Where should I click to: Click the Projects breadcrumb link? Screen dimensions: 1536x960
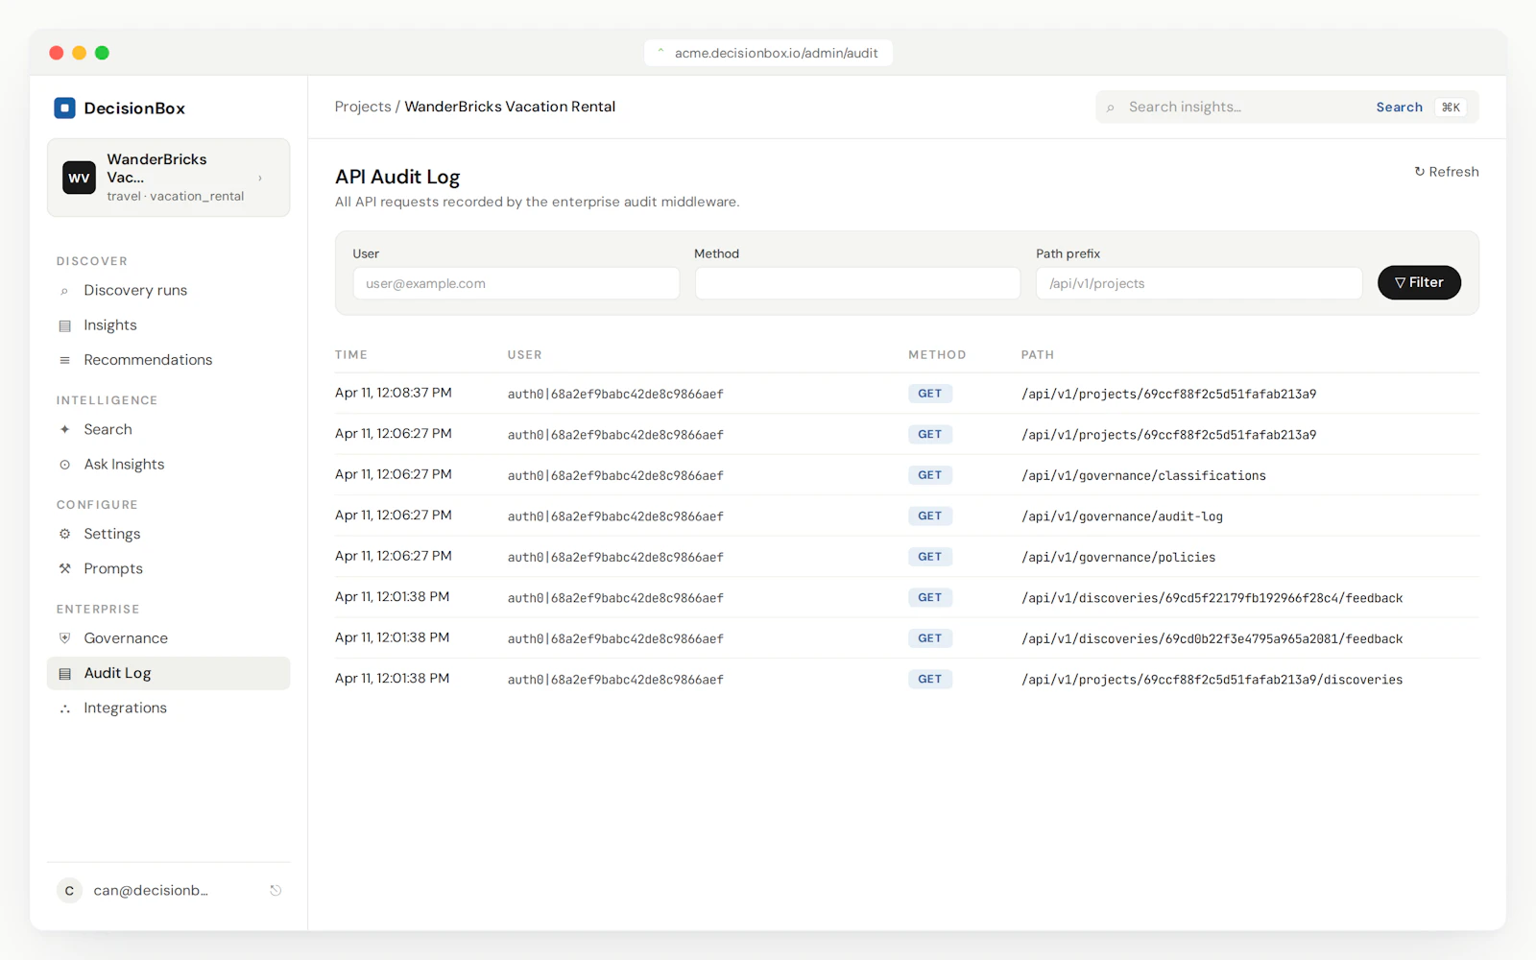[363, 107]
